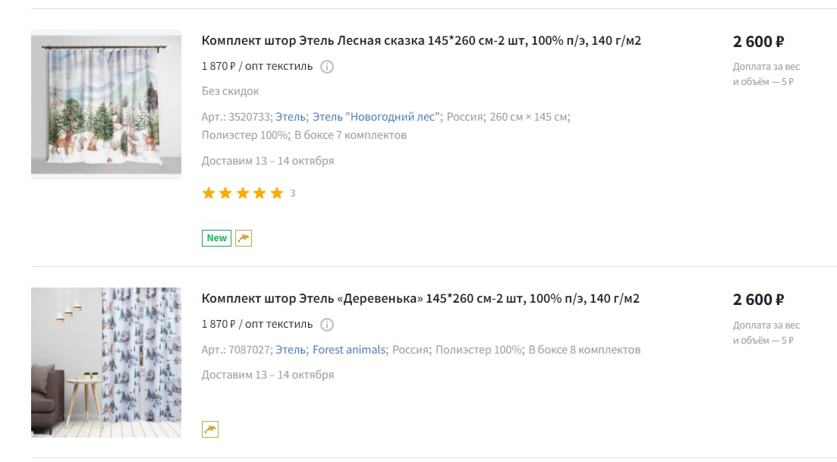
Task: Click the gold badge icon next to New label
Action: coord(244,238)
